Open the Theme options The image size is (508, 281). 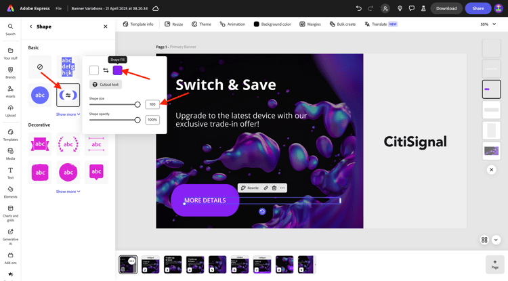click(201, 24)
